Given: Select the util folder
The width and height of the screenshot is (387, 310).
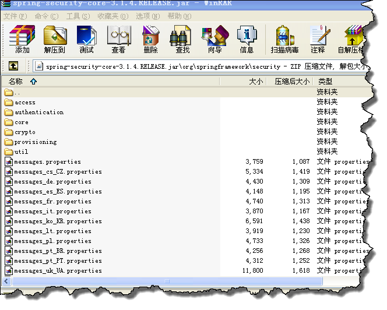Looking at the screenshot, I should pyautogui.click(x=16, y=152).
